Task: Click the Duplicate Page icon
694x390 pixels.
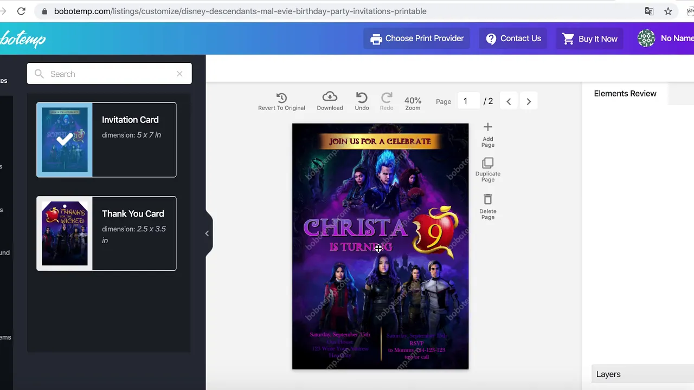Action: 487,162
